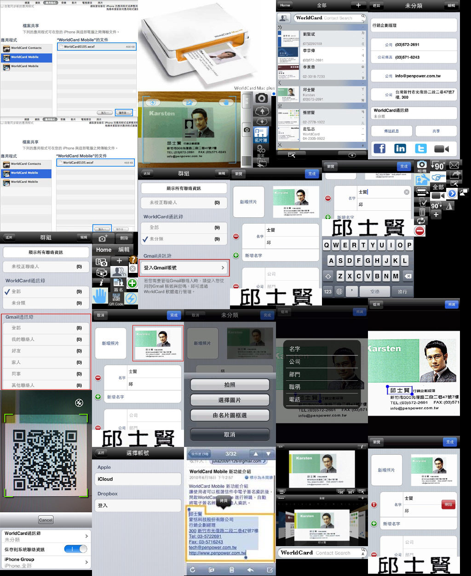The width and height of the screenshot is (471, 576).
Task: Tap the Twitter share icon
Action: click(x=421, y=148)
